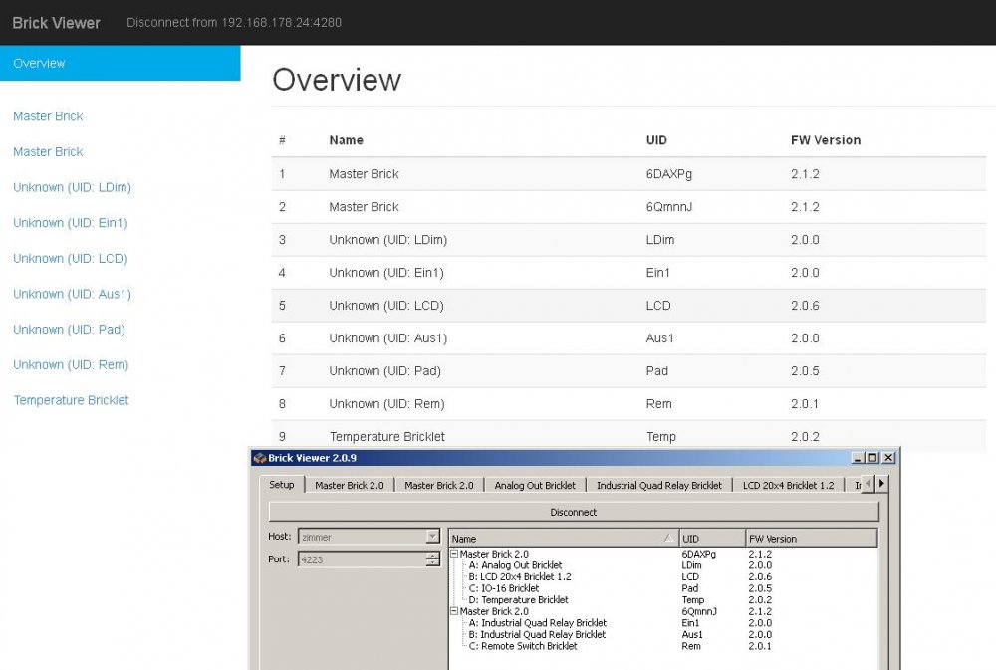Collapse the Master Brick 2.0 node 6DAXPg

tap(455, 554)
